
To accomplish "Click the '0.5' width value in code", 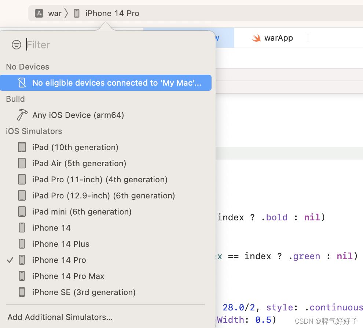I will pos(263,320).
